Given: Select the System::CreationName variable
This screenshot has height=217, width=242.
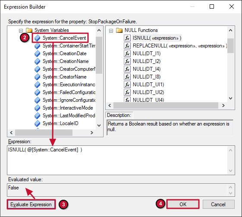Looking at the screenshot, I should pos(66,61).
